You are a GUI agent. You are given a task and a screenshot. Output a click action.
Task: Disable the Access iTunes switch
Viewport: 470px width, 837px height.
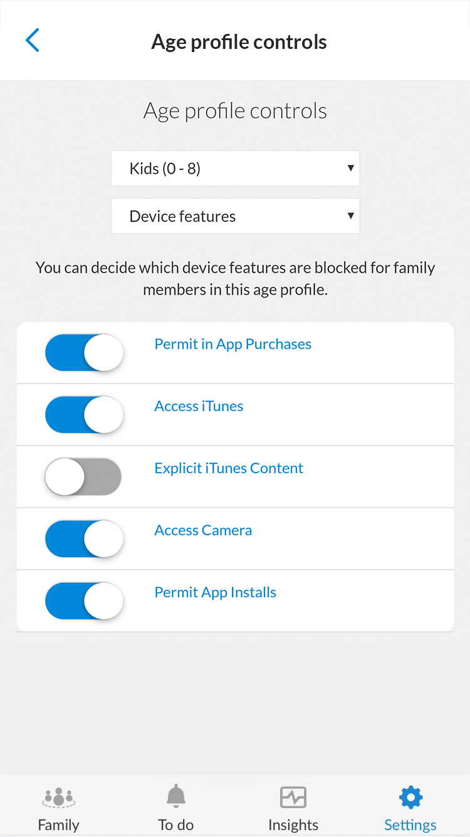tap(84, 415)
